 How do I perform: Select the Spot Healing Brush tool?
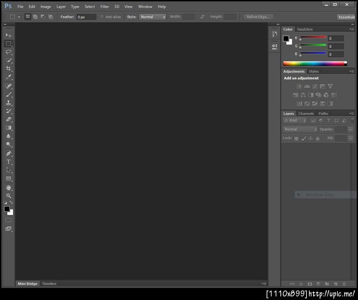coord(9,86)
